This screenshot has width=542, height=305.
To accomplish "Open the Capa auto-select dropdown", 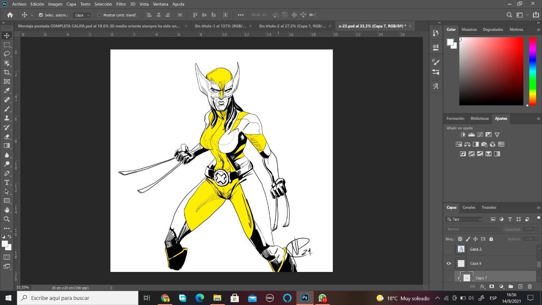I will click(x=82, y=15).
